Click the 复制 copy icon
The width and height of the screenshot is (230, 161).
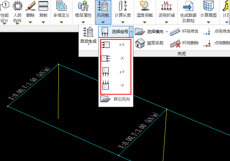tap(43, 6)
